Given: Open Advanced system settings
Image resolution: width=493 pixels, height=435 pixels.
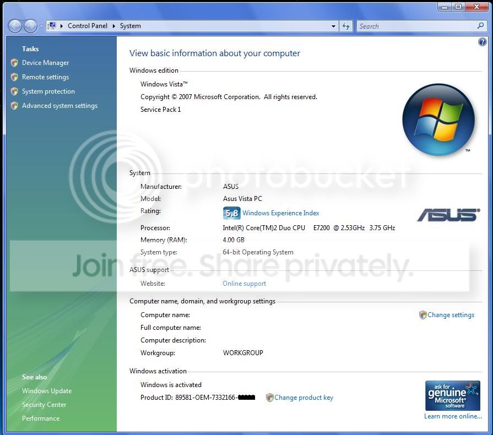Looking at the screenshot, I should [x=59, y=106].
